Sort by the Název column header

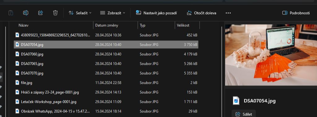[x=24, y=25]
